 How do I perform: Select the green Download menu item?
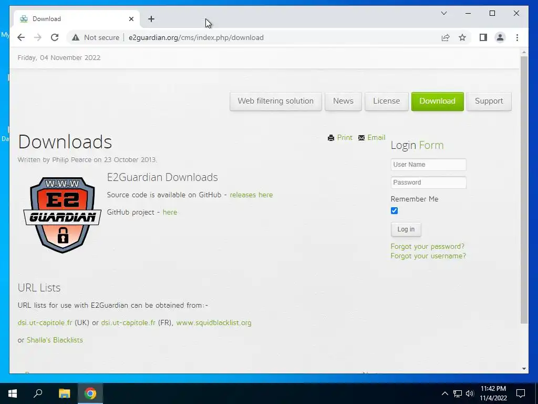coord(438,101)
